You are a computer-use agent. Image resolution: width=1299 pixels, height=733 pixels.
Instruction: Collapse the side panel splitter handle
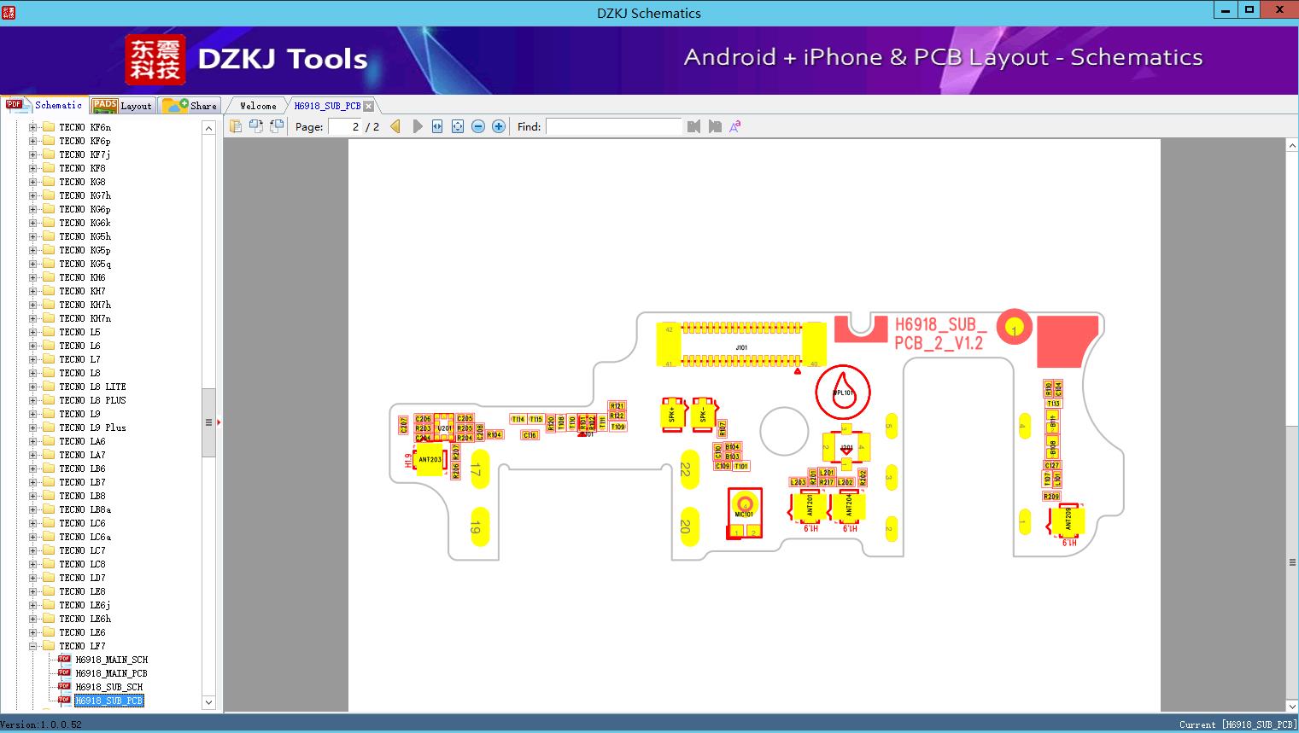tap(219, 422)
